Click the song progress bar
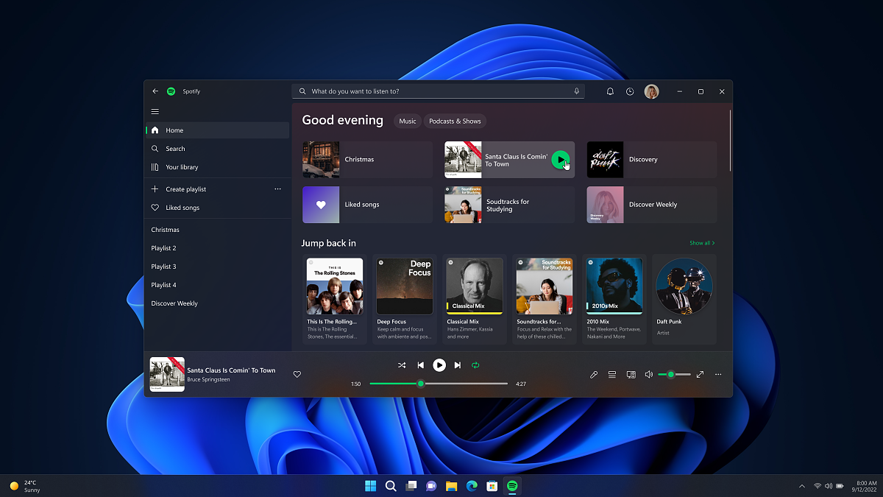This screenshot has width=883, height=497. (x=439, y=384)
